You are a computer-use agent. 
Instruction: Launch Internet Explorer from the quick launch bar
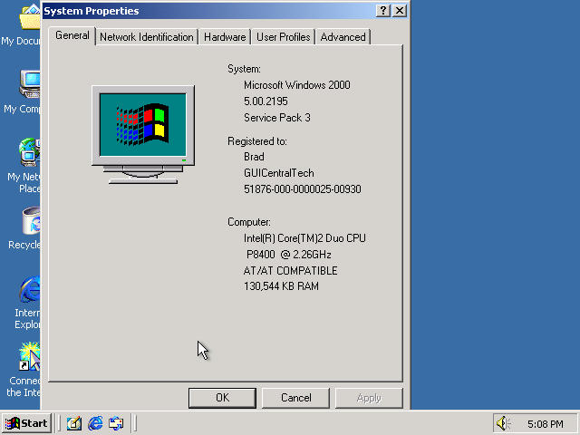click(95, 423)
